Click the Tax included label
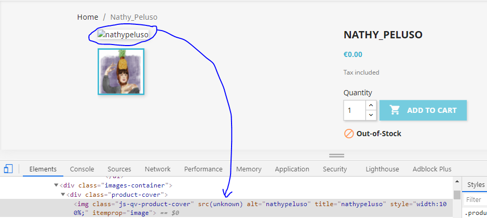The height and width of the screenshot is (218, 487). tap(361, 72)
